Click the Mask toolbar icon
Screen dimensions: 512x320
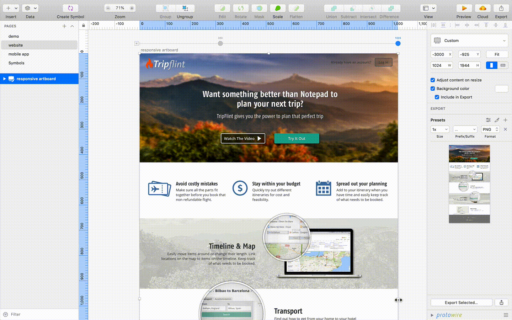(259, 8)
